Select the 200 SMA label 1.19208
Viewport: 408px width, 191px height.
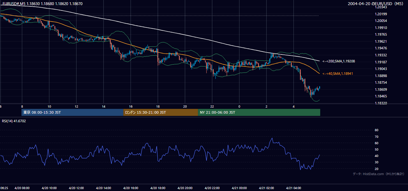[339, 61]
